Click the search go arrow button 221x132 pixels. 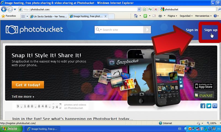147,30
